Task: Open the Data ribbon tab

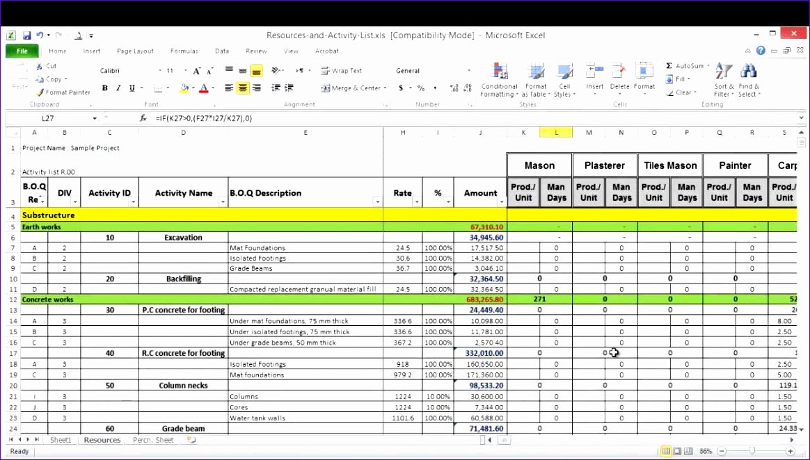Action: pyautogui.click(x=222, y=51)
